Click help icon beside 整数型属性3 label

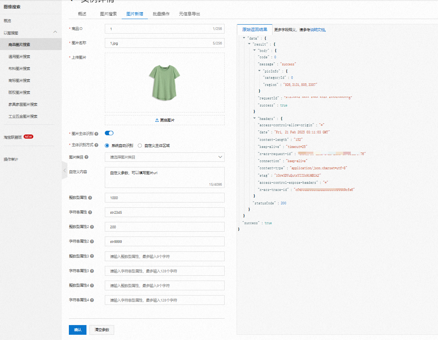click(x=92, y=256)
